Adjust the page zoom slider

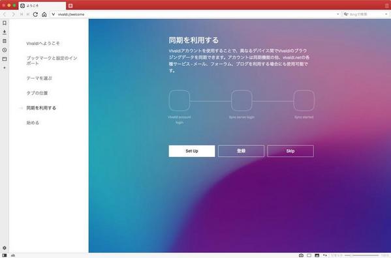(362, 255)
